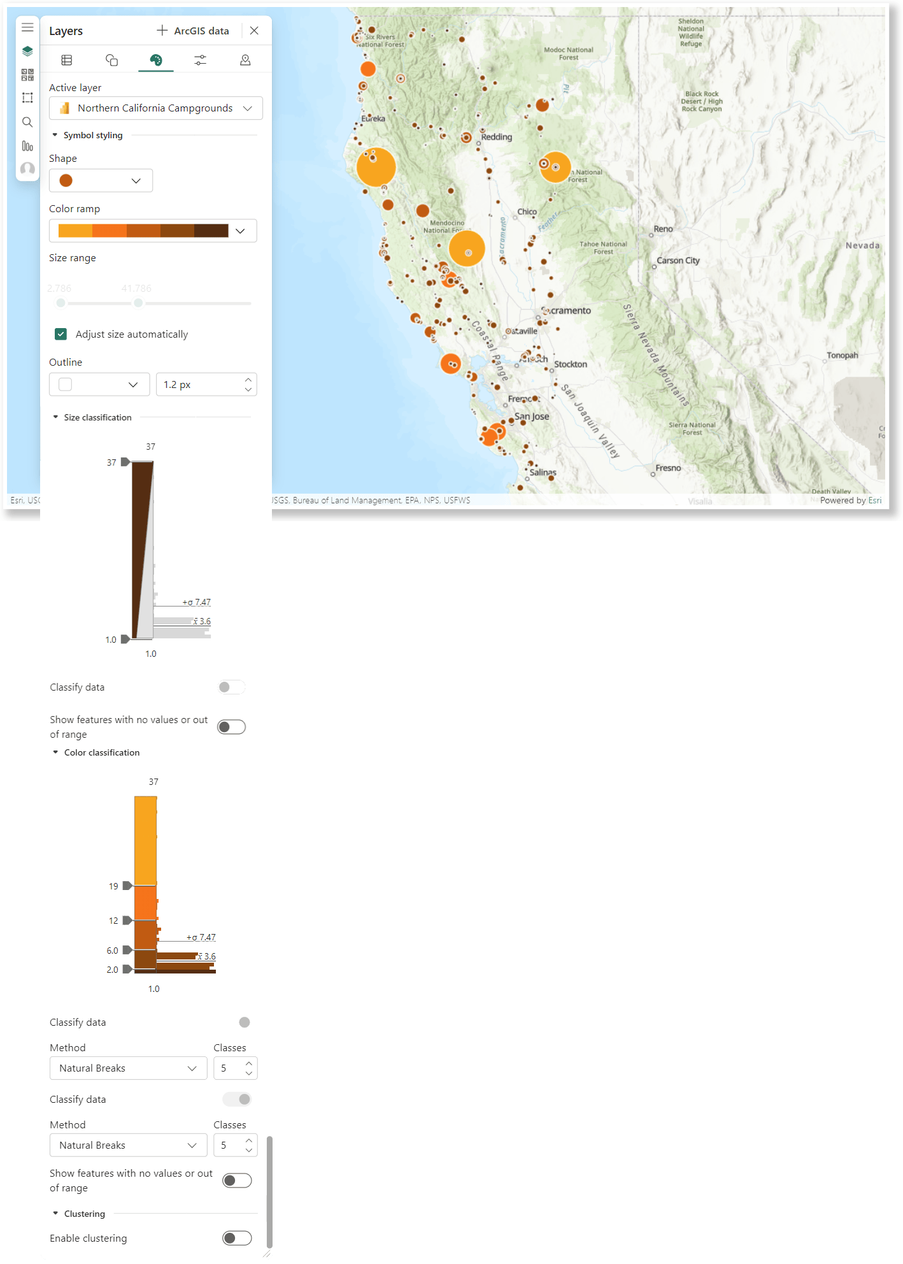
Task: Turn on Enable clustering switch
Action: [x=237, y=1238]
